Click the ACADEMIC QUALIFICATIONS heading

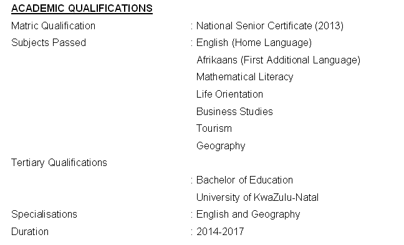82,8
